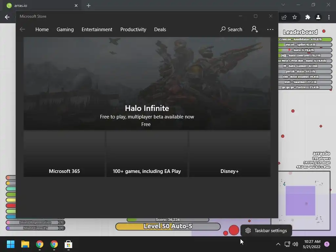Open the Home tab in Microsoft Store
This screenshot has height=252, width=336.
tap(42, 29)
